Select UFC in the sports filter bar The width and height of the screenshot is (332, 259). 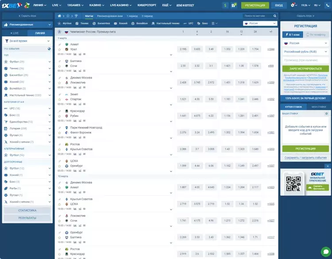(188, 24)
